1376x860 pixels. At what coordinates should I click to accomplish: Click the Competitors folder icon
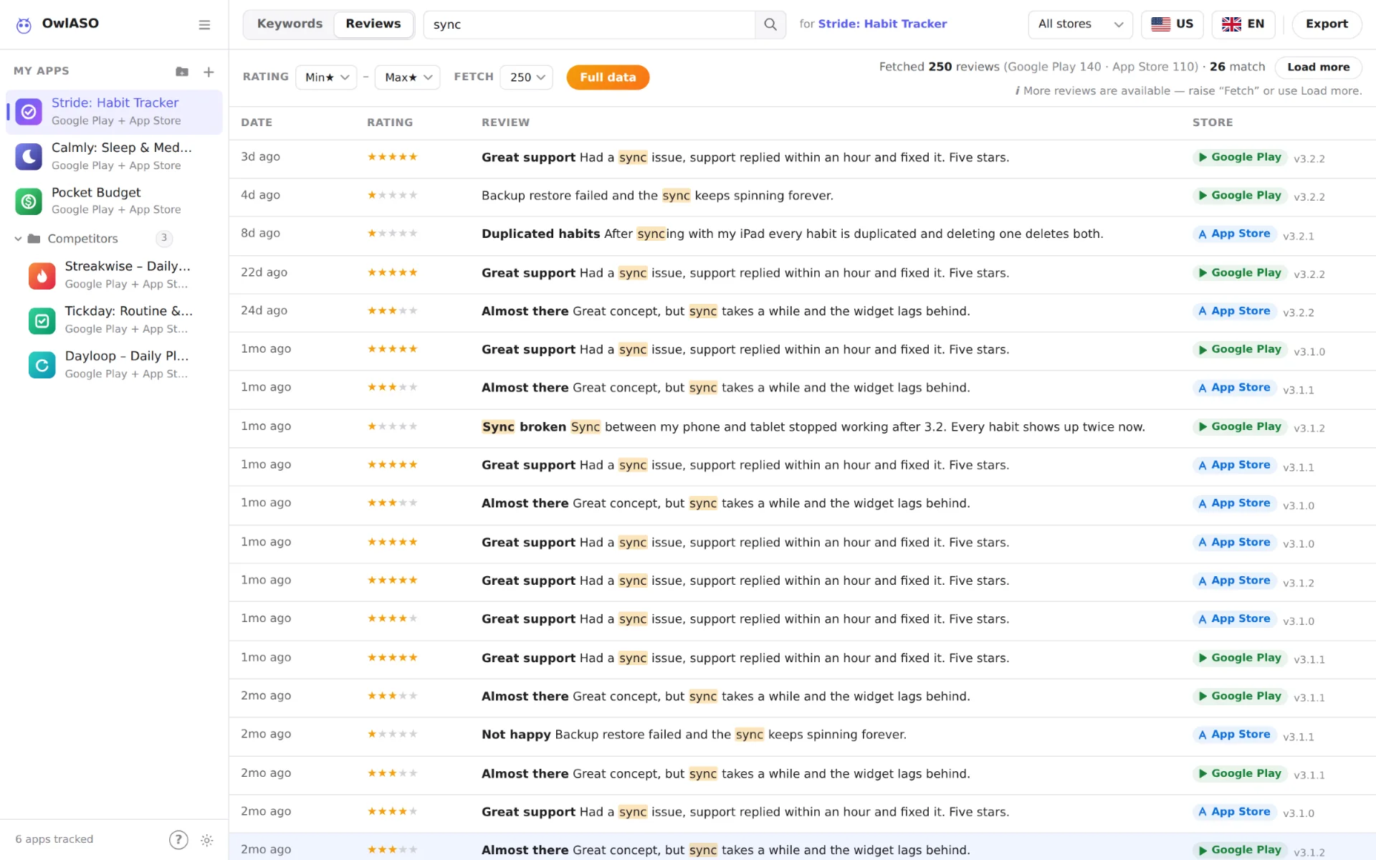pyautogui.click(x=34, y=239)
